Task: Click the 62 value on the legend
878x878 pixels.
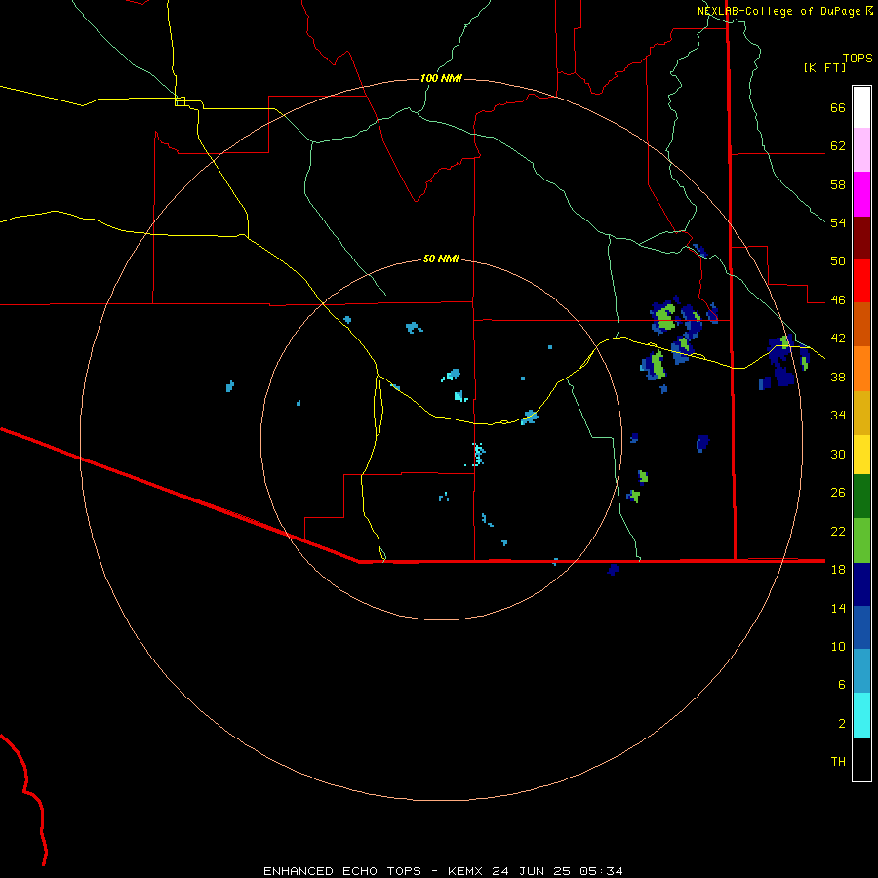Action: (838, 146)
